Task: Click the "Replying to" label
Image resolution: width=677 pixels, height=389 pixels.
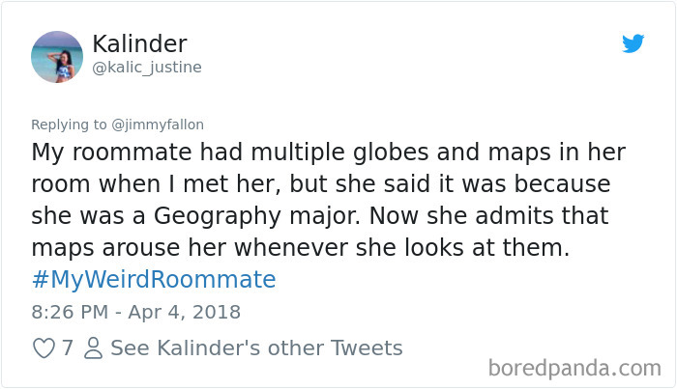Action: click(69, 124)
